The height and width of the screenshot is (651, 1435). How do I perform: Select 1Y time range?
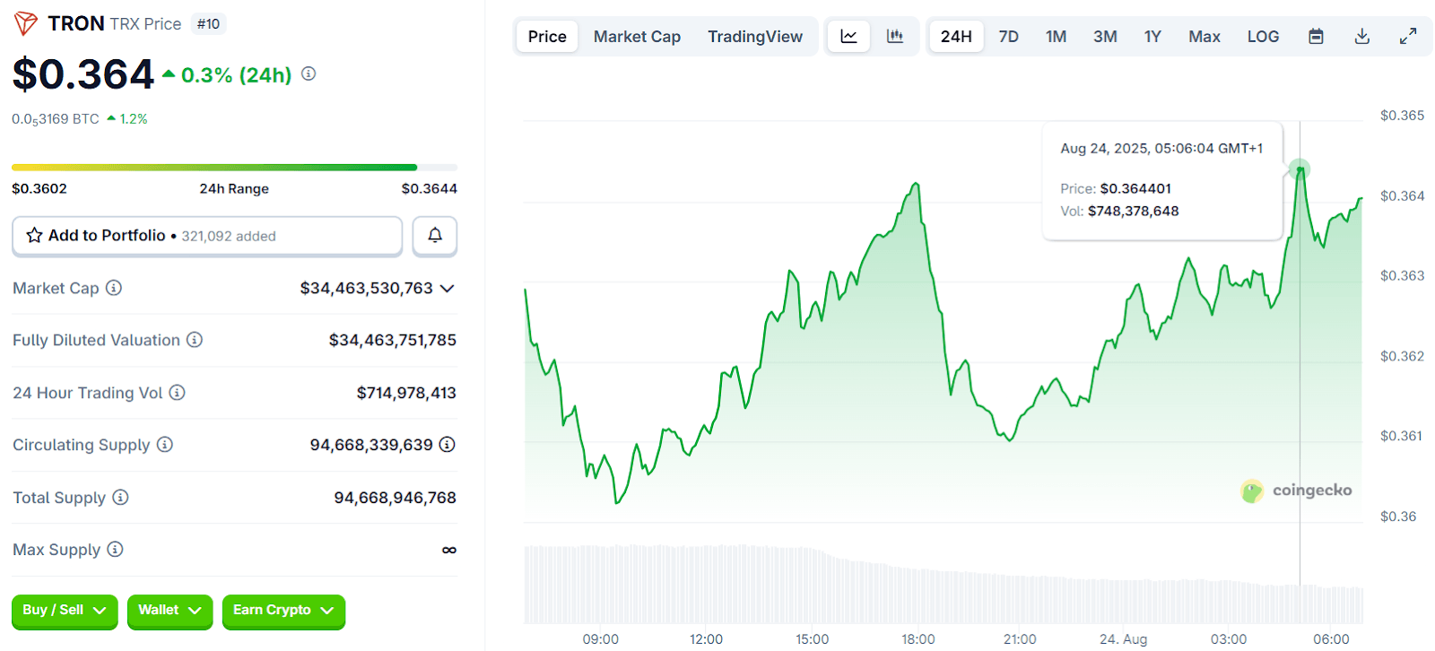(1152, 37)
